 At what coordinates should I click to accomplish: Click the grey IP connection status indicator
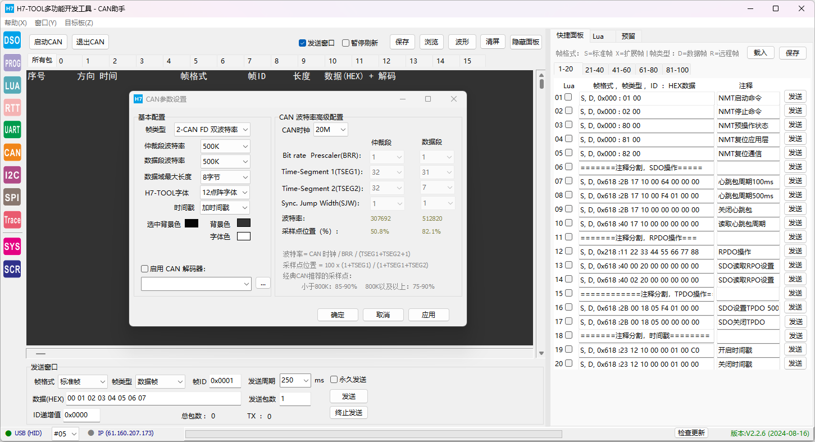[91, 433]
